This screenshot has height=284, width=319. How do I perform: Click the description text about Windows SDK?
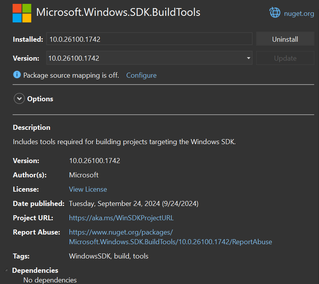click(x=124, y=142)
